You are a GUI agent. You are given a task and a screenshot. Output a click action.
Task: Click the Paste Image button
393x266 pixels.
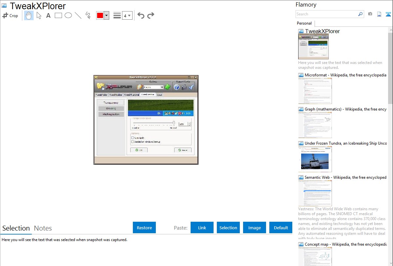click(x=254, y=228)
